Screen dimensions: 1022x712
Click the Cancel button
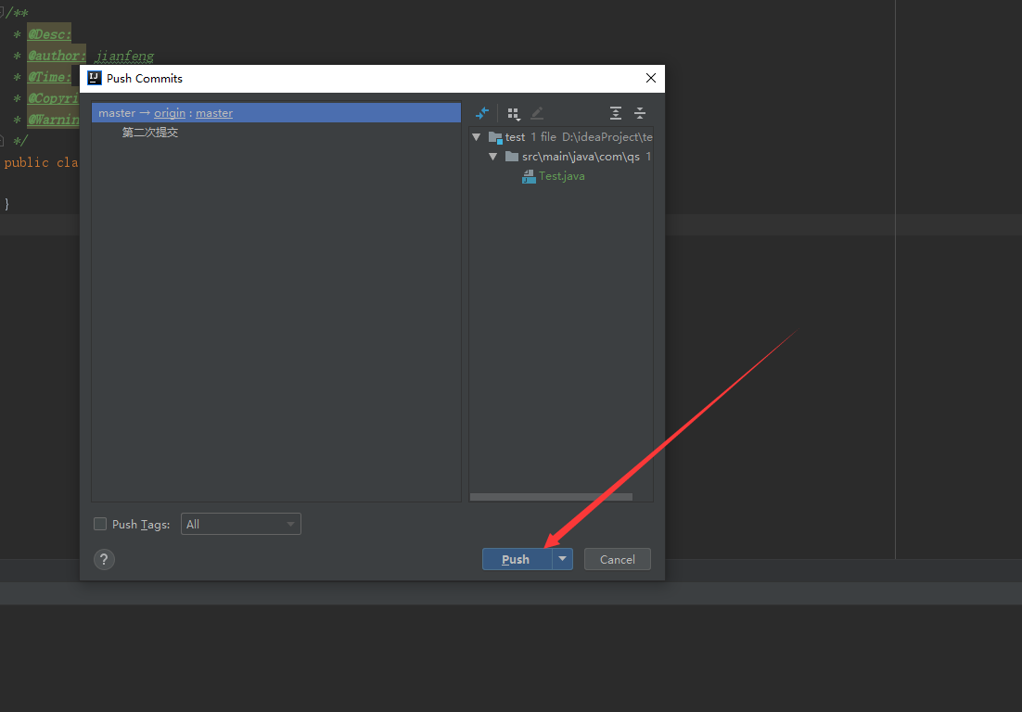pyautogui.click(x=618, y=559)
